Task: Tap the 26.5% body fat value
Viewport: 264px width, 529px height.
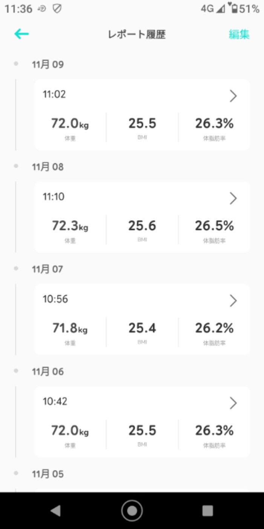Action: point(214,226)
